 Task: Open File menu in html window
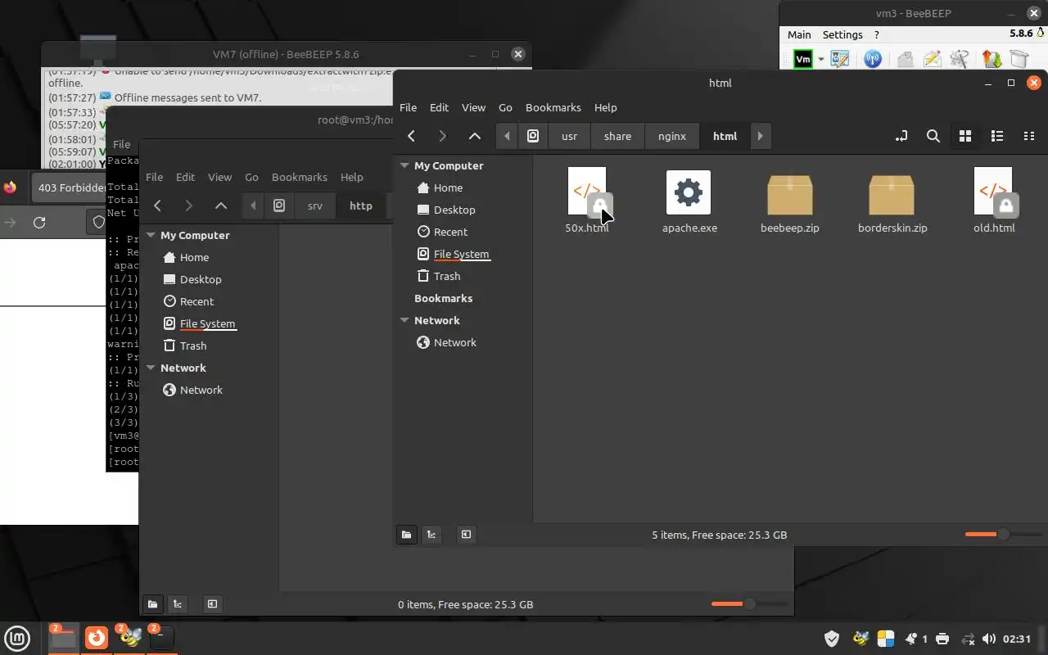tap(408, 107)
